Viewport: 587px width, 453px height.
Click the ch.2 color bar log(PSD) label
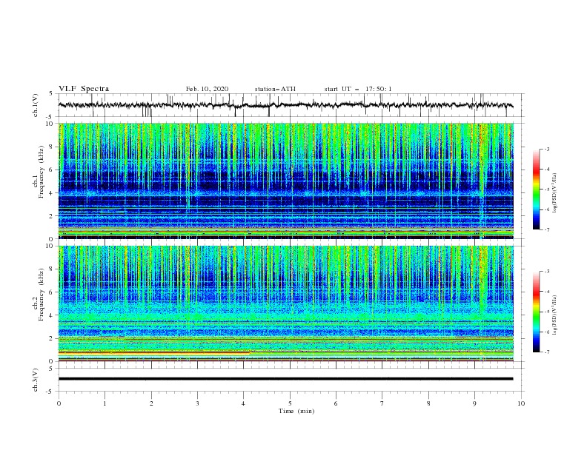pyautogui.click(x=555, y=315)
